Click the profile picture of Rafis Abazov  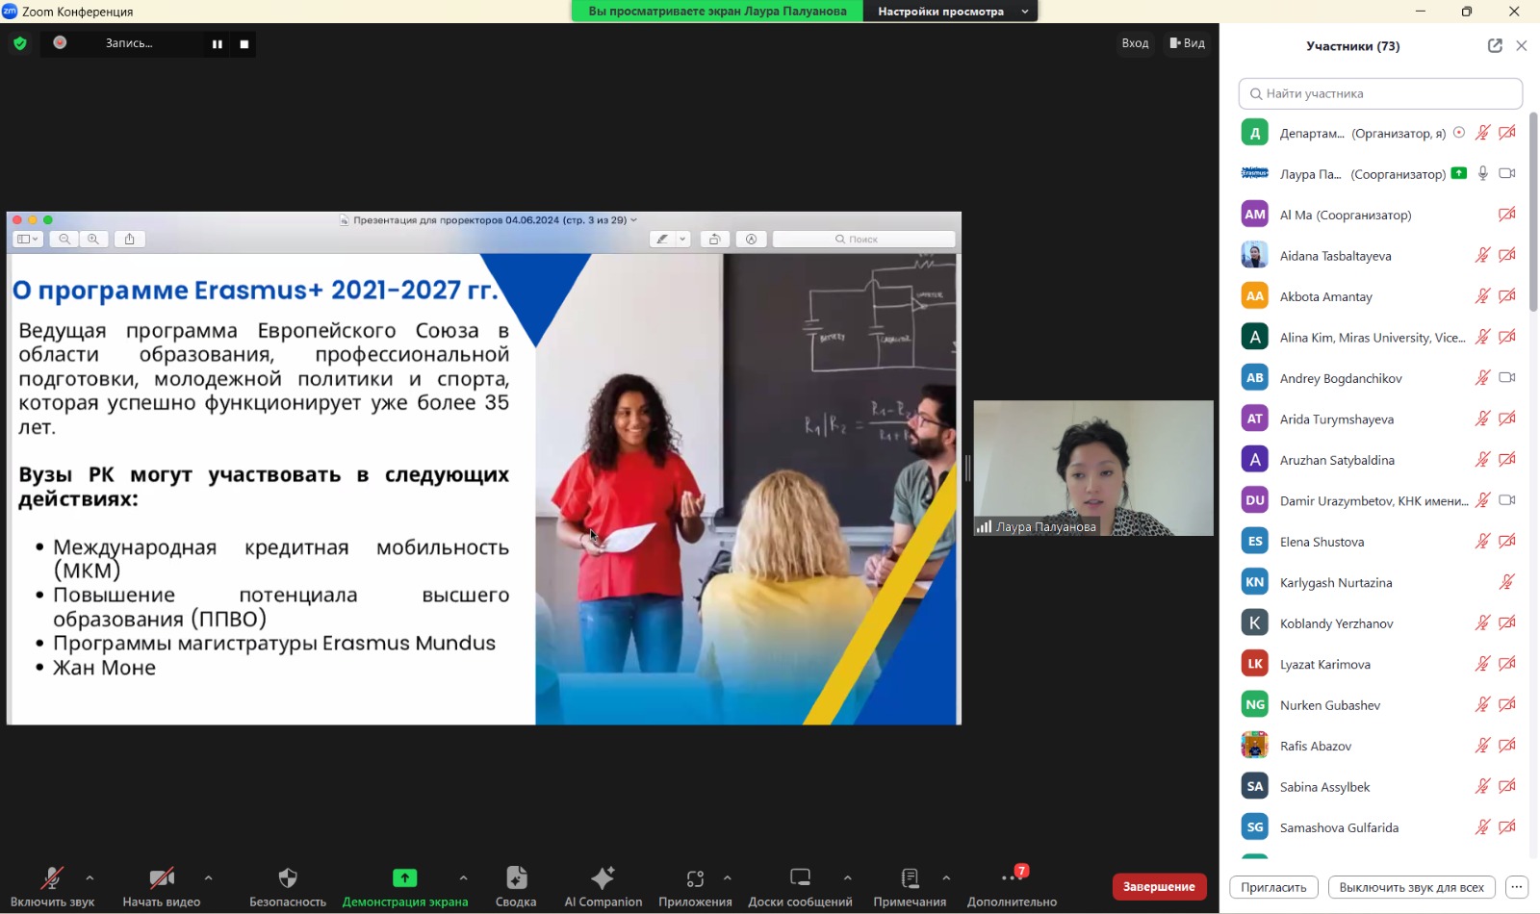[1255, 746]
